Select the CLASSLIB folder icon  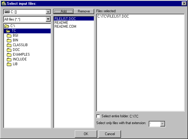[9, 45]
